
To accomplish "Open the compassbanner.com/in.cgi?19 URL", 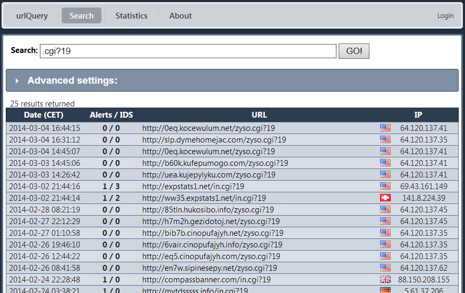I will click(206, 279).
